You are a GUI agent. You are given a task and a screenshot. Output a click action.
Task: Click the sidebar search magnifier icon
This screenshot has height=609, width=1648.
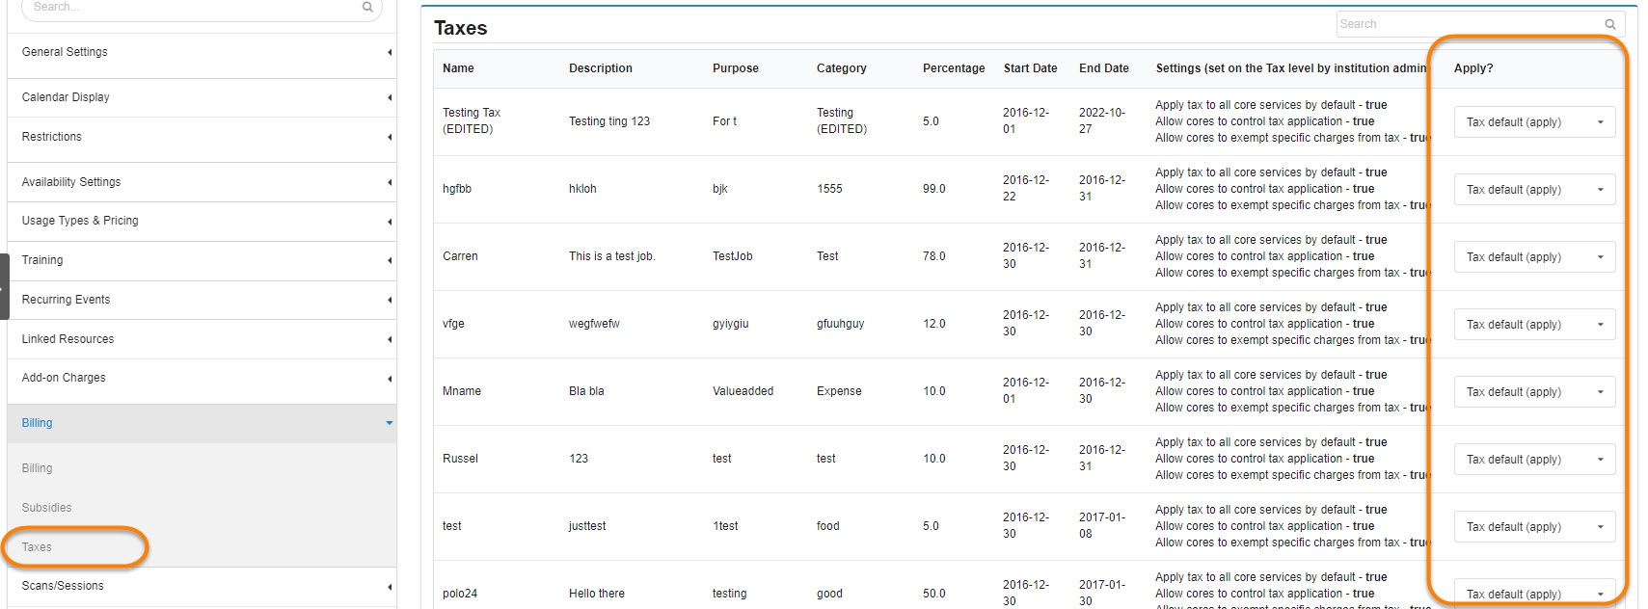click(x=367, y=8)
